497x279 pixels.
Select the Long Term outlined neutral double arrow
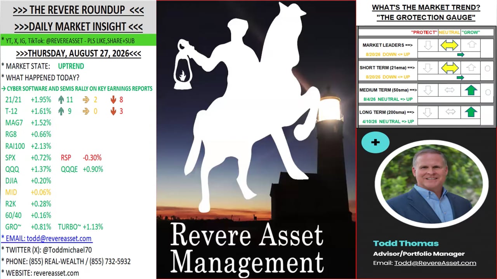coord(450,112)
